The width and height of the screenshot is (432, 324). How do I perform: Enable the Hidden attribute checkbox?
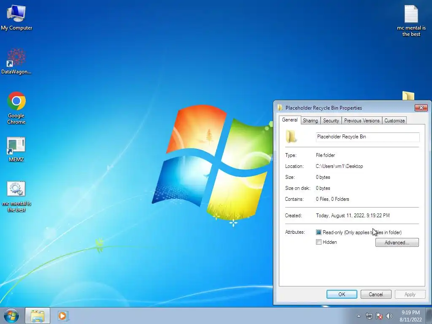[x=319, y=242]
